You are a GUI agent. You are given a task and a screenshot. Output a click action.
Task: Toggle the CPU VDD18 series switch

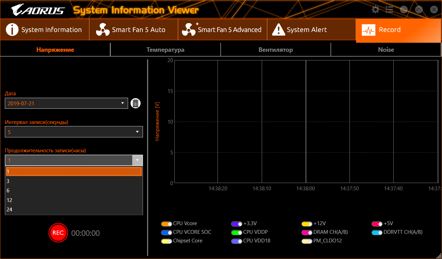pos(237,241)
